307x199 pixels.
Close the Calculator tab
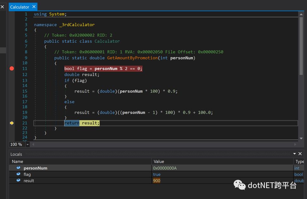pyautogui.click(x=34, y=7)
